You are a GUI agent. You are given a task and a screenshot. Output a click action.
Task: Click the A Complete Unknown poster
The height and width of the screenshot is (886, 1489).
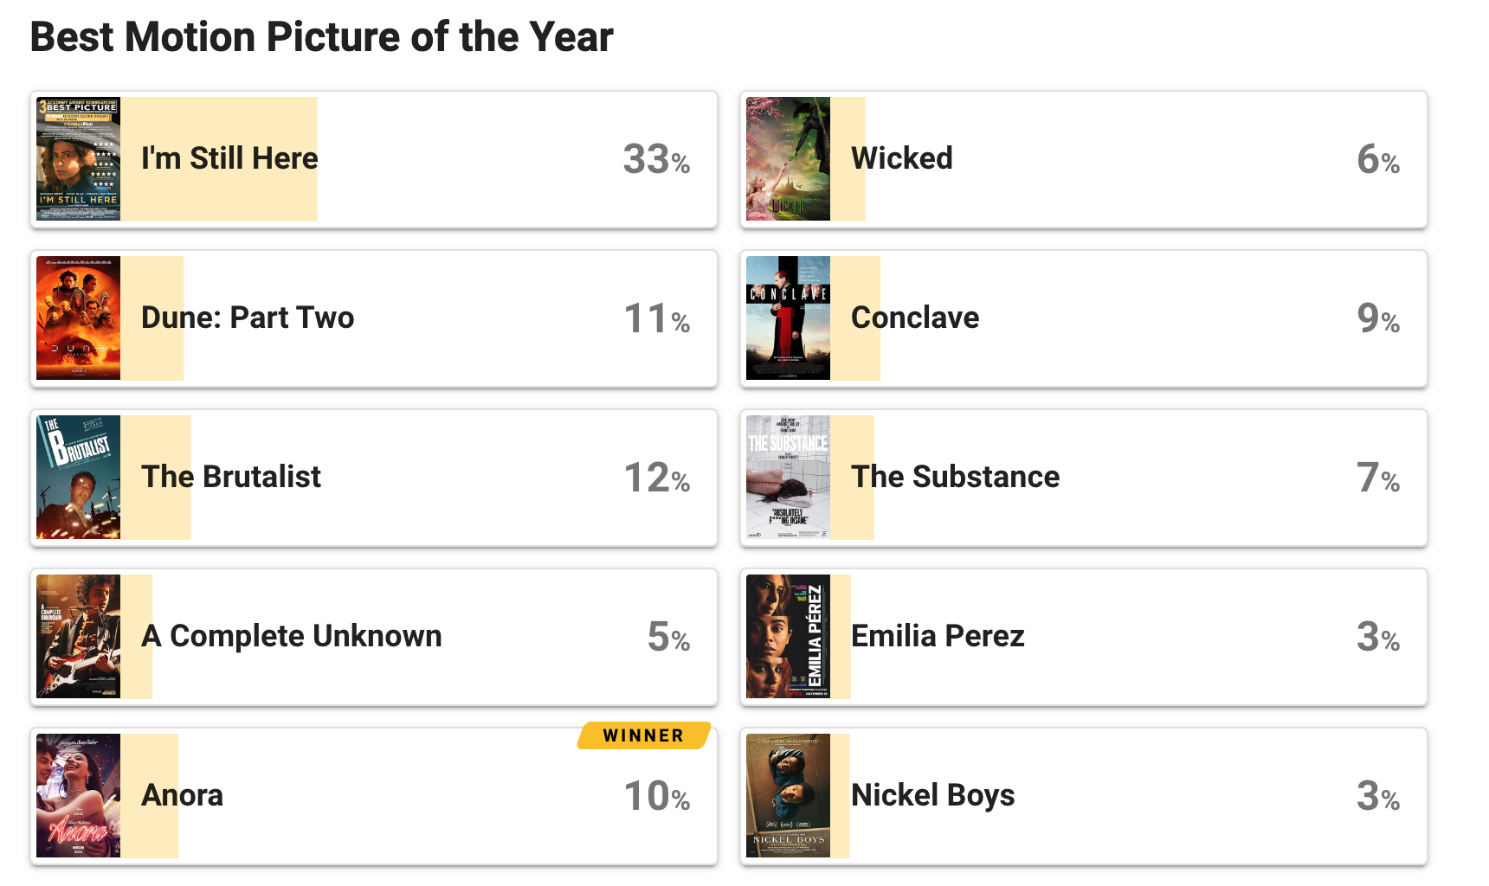[78, 637]
